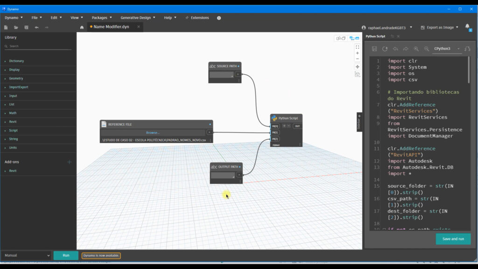
Task: Add an input port on Python Script node
Action: click(x=284, y=126)
